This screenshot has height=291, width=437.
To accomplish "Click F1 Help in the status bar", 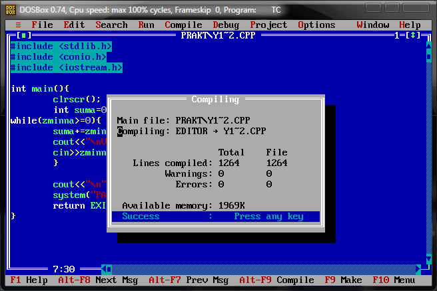I will 29,280.
